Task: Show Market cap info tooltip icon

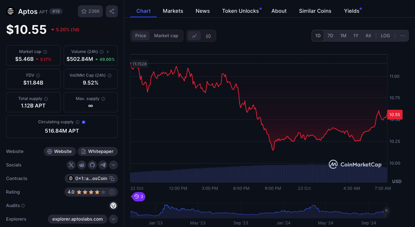Action: pos(45,52)
